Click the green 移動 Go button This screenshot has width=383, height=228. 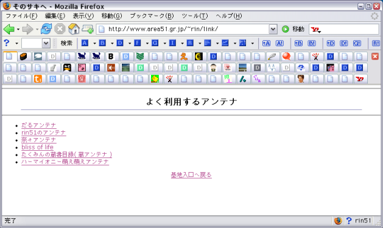point(293,29)
